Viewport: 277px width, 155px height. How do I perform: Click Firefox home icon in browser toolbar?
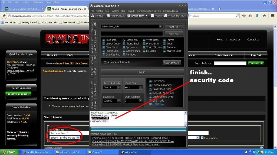coord(264,16)
